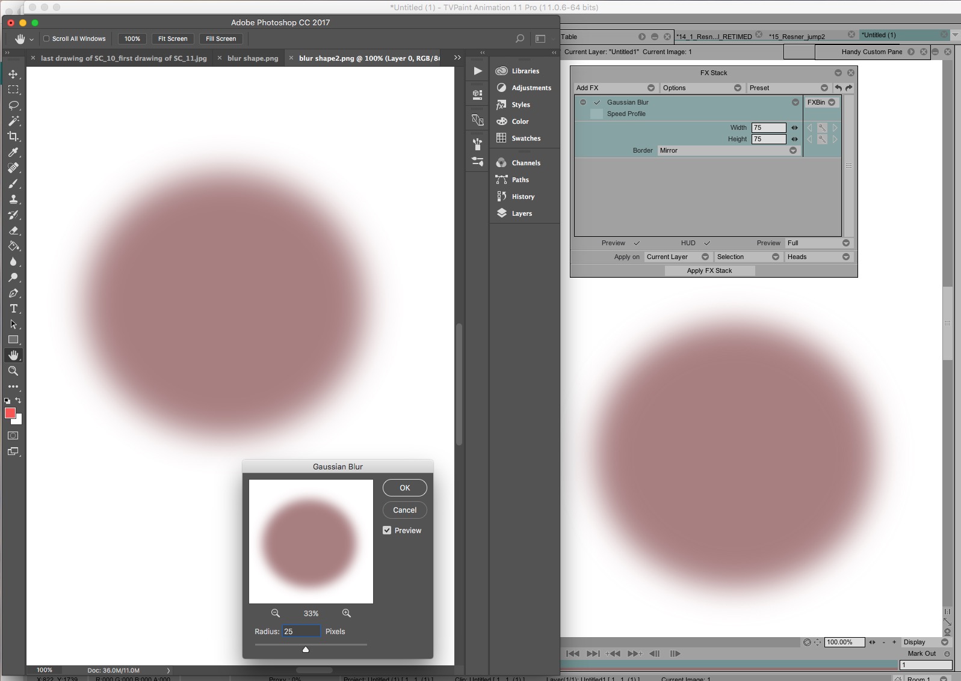Viewport: 961px width, 681px height.
Task: Open the Preview Full quality dropdown
Action: click(x=818, y=243)
